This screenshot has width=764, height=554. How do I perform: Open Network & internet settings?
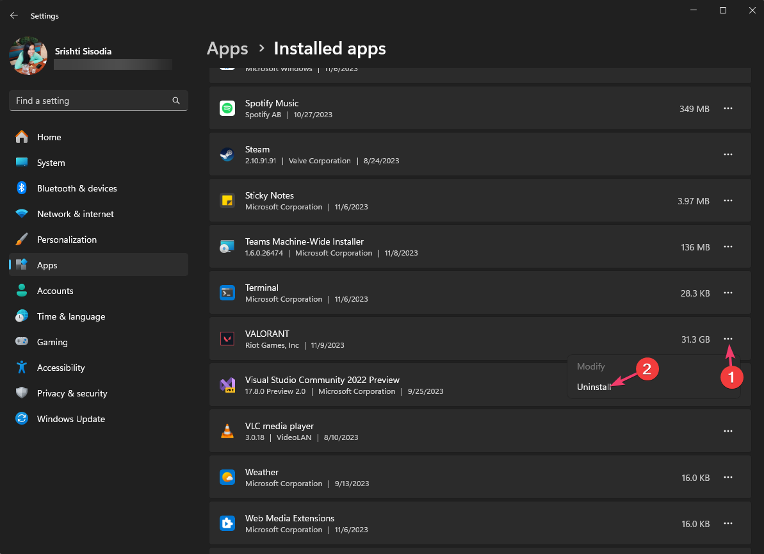(x=99, y=214)
